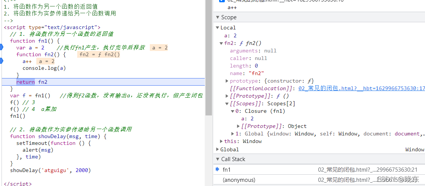Click the standalone 'fn1()' call line
Image resolution: width=425 pixels, height=186 pixels.
tap(18, 116)
